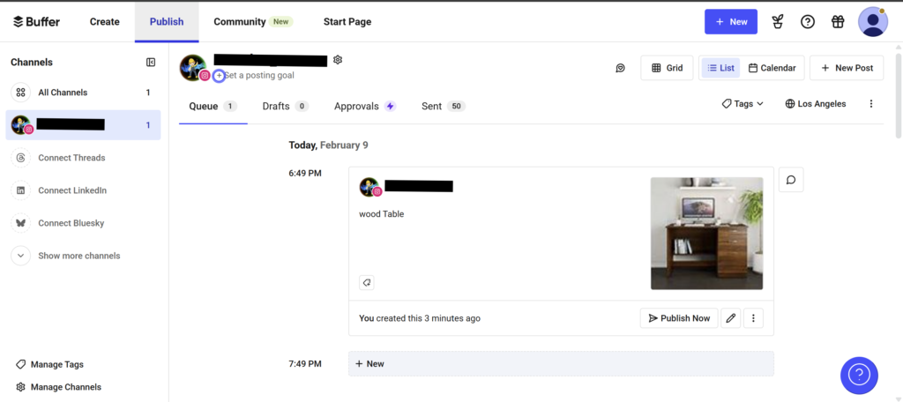Click New slot at 7:49 PM
The width and height of the screenshot is (903, 402).
(561, 364)
